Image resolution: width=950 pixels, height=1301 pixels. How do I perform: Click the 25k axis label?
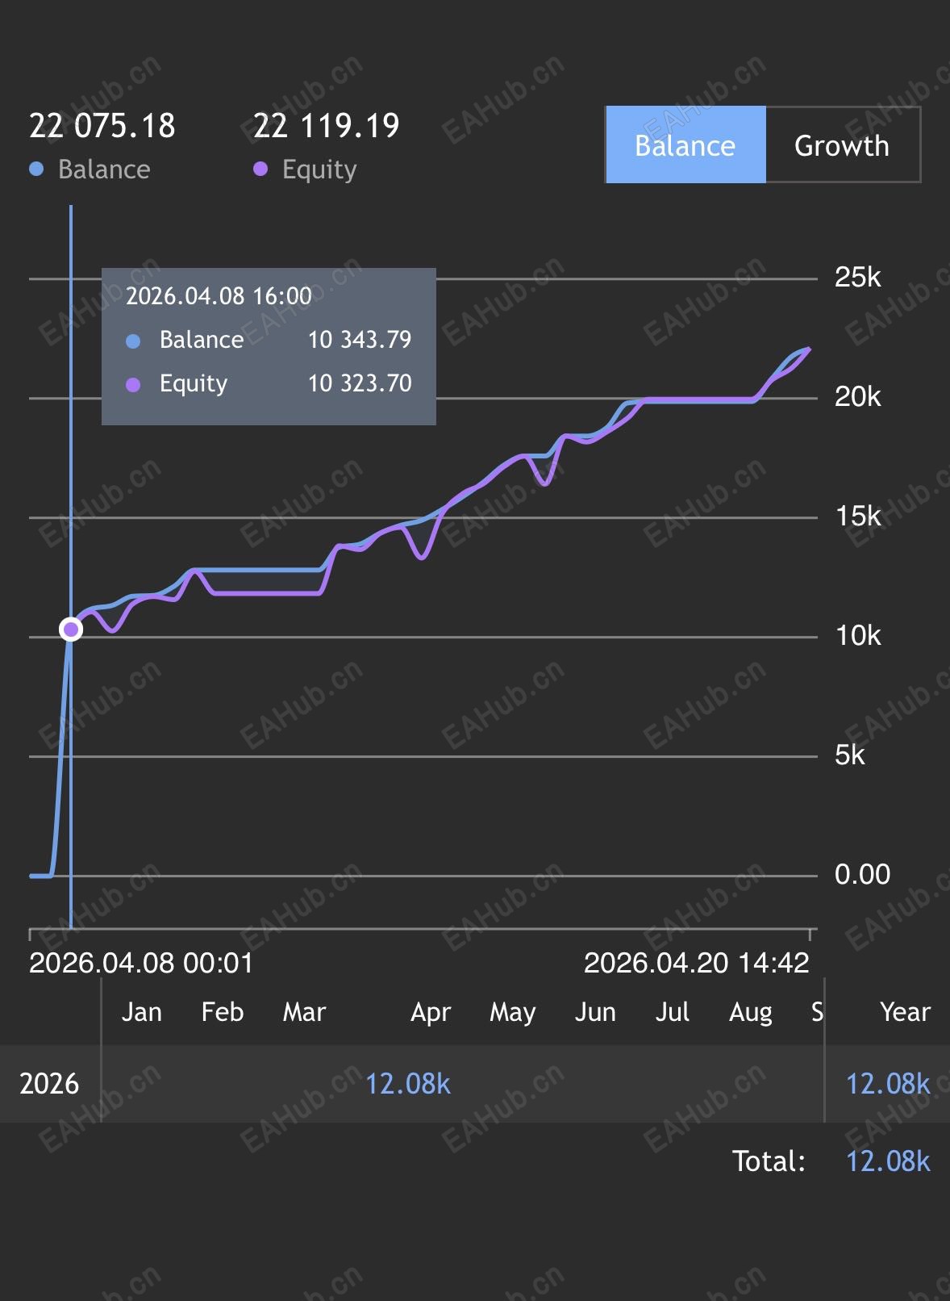(857, 278)
